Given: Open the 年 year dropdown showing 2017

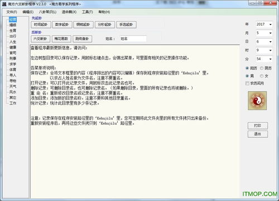Looking at the screenshot, I should (x=264, y=24).
